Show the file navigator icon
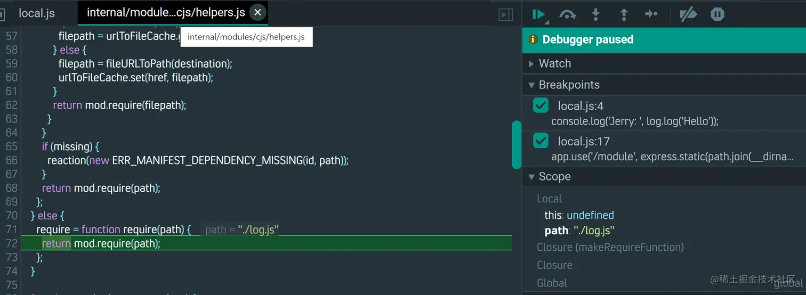This screenshot has width=806, height=295. 2,13
